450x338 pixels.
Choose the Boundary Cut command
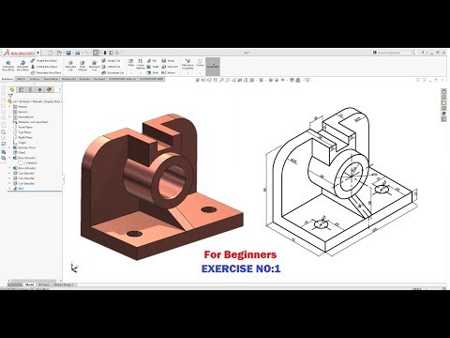click(112, 72)
